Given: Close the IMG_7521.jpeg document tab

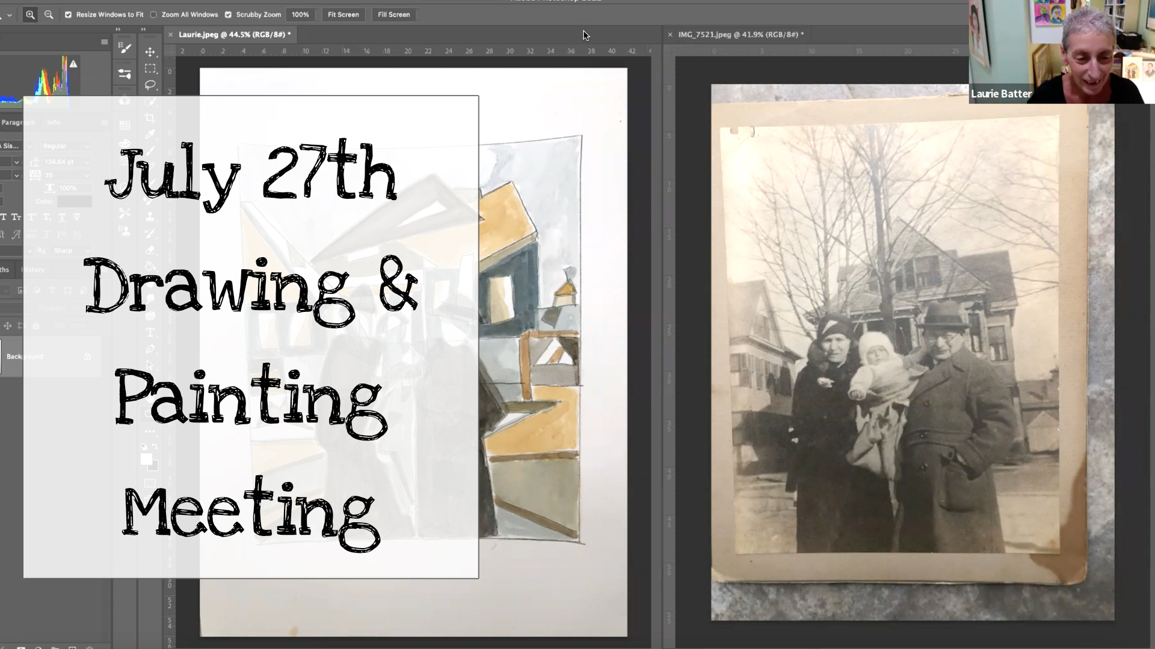Looking at the screenshot, I should [x=670, y=34].
